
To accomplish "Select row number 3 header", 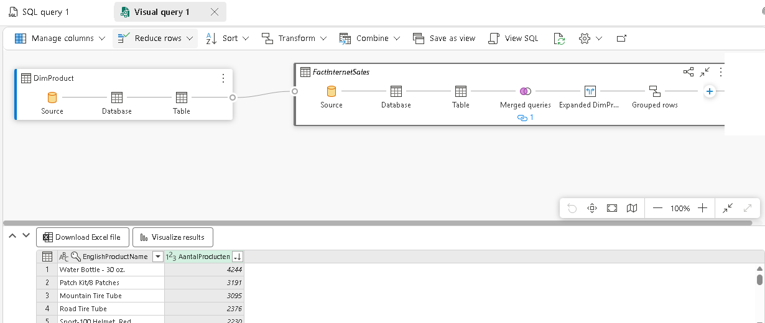I will click(x=47, y=296).
